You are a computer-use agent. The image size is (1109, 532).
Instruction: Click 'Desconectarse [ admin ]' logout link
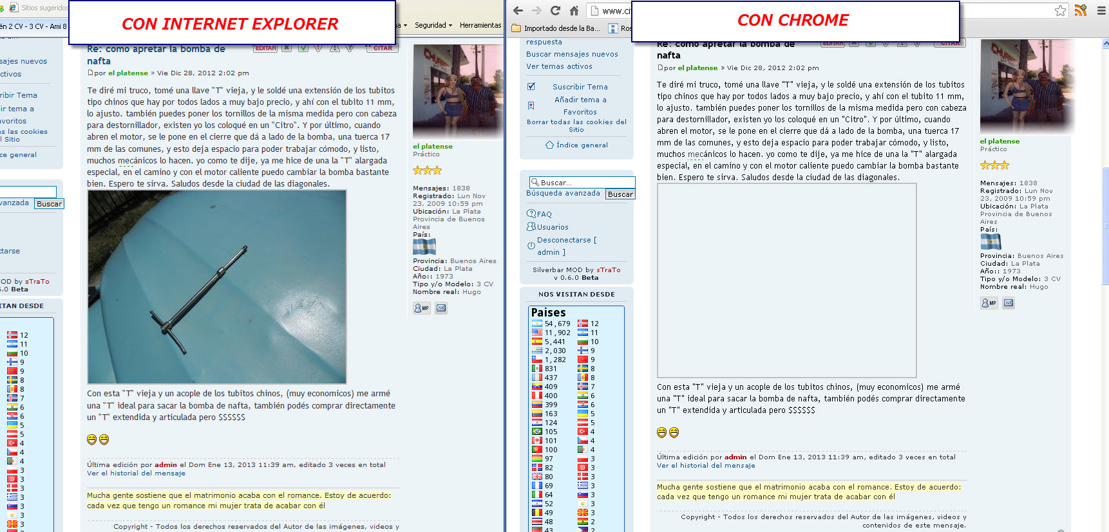point(567,246)
